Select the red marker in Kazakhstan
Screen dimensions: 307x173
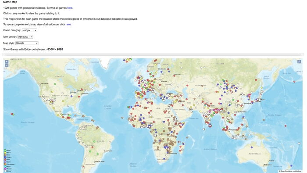point(187,86)
